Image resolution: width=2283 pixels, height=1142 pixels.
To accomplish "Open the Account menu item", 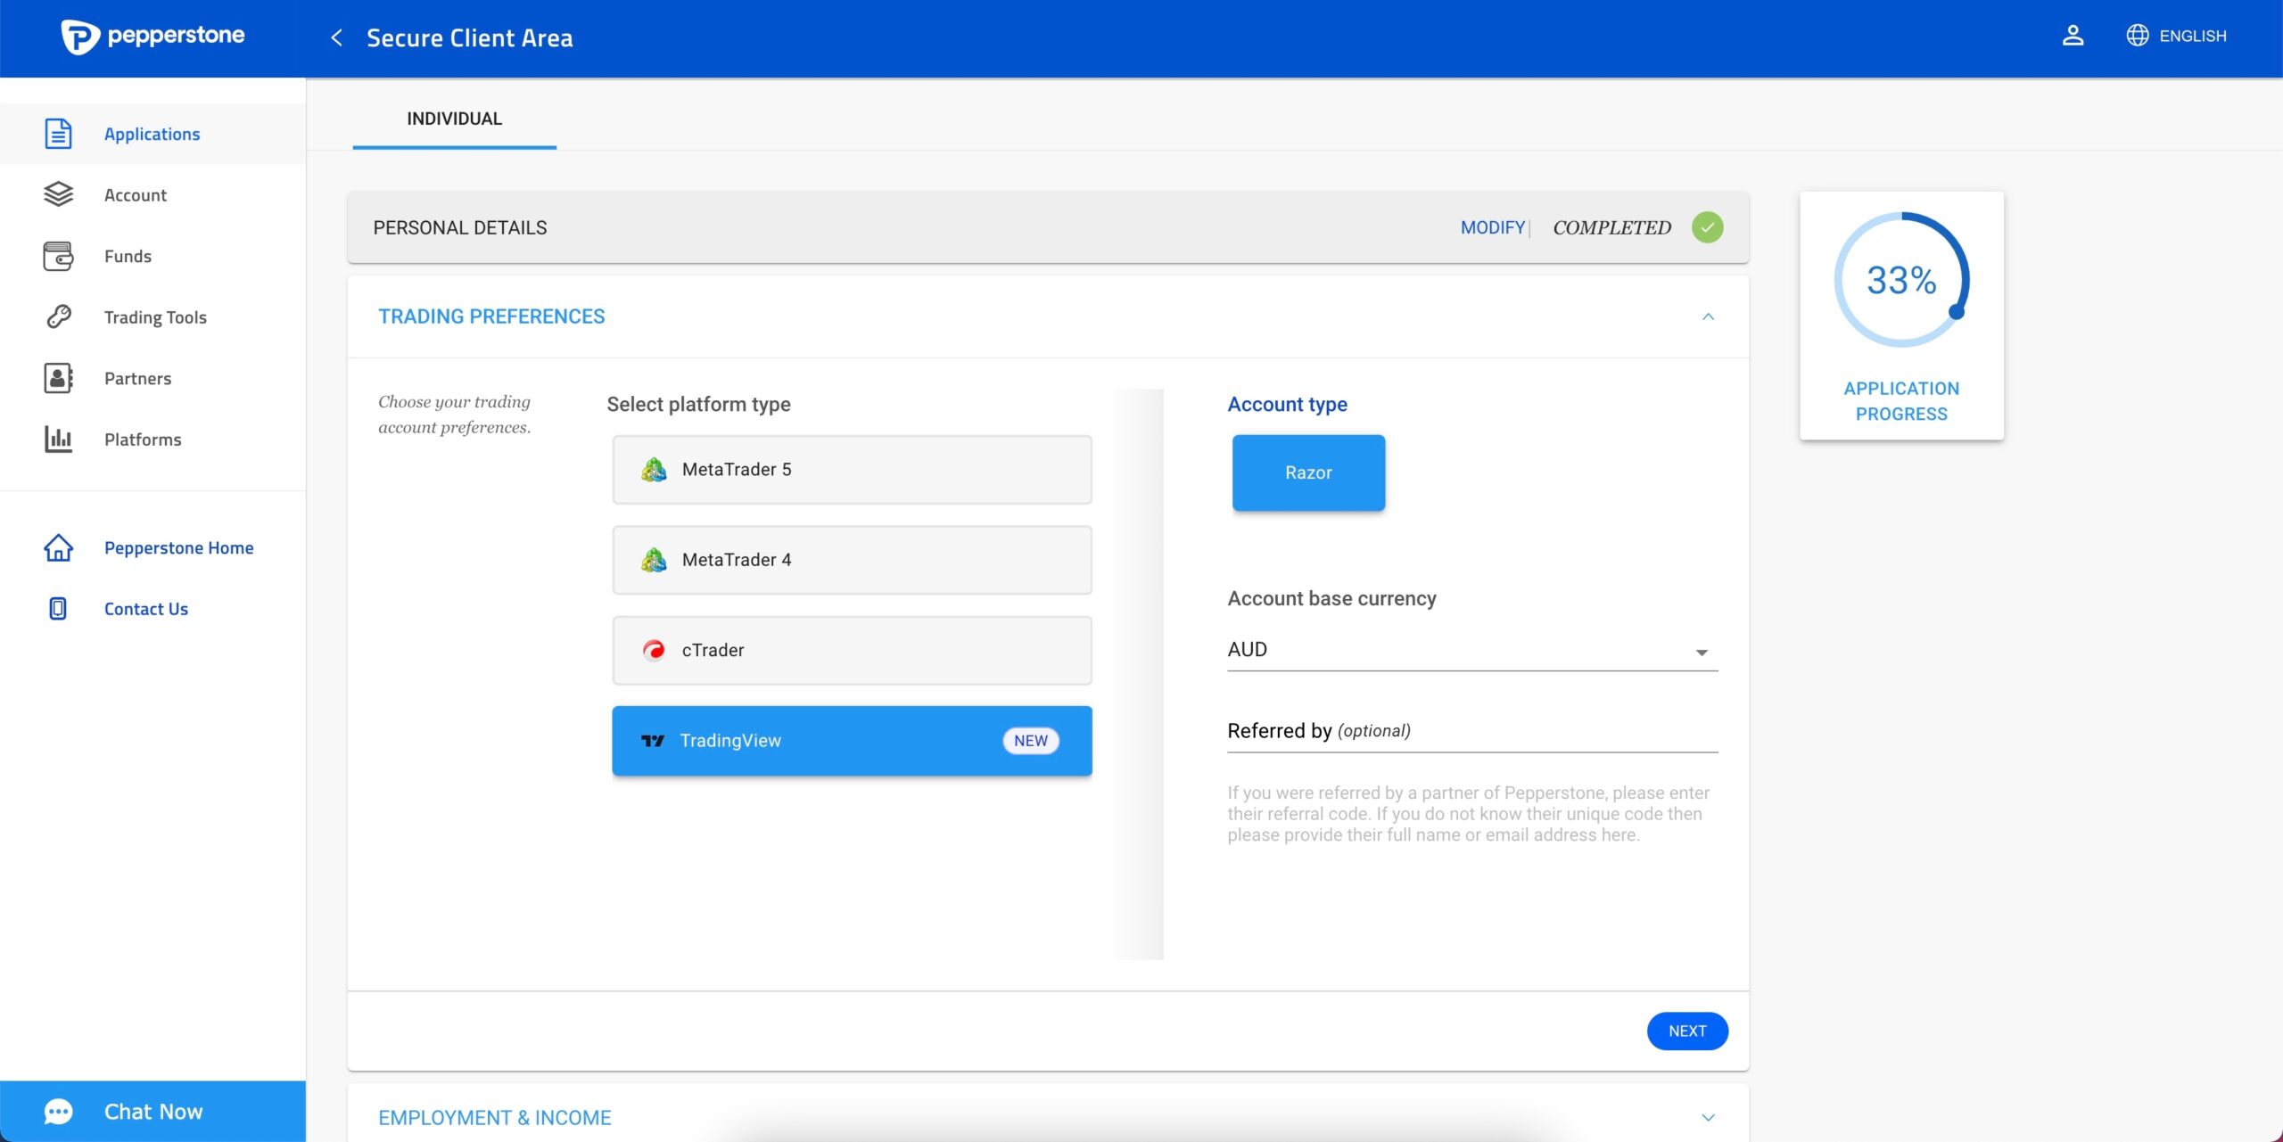I will [136, 195].
